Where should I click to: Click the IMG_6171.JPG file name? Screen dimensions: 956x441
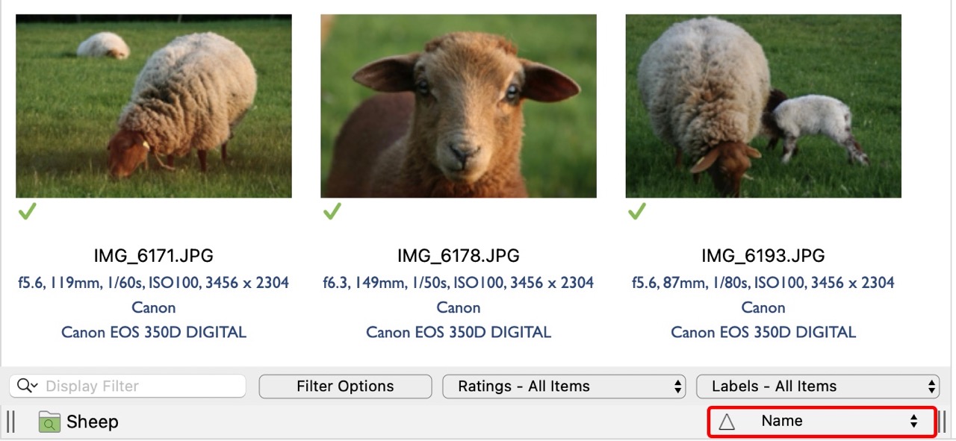tap(154, 256)
